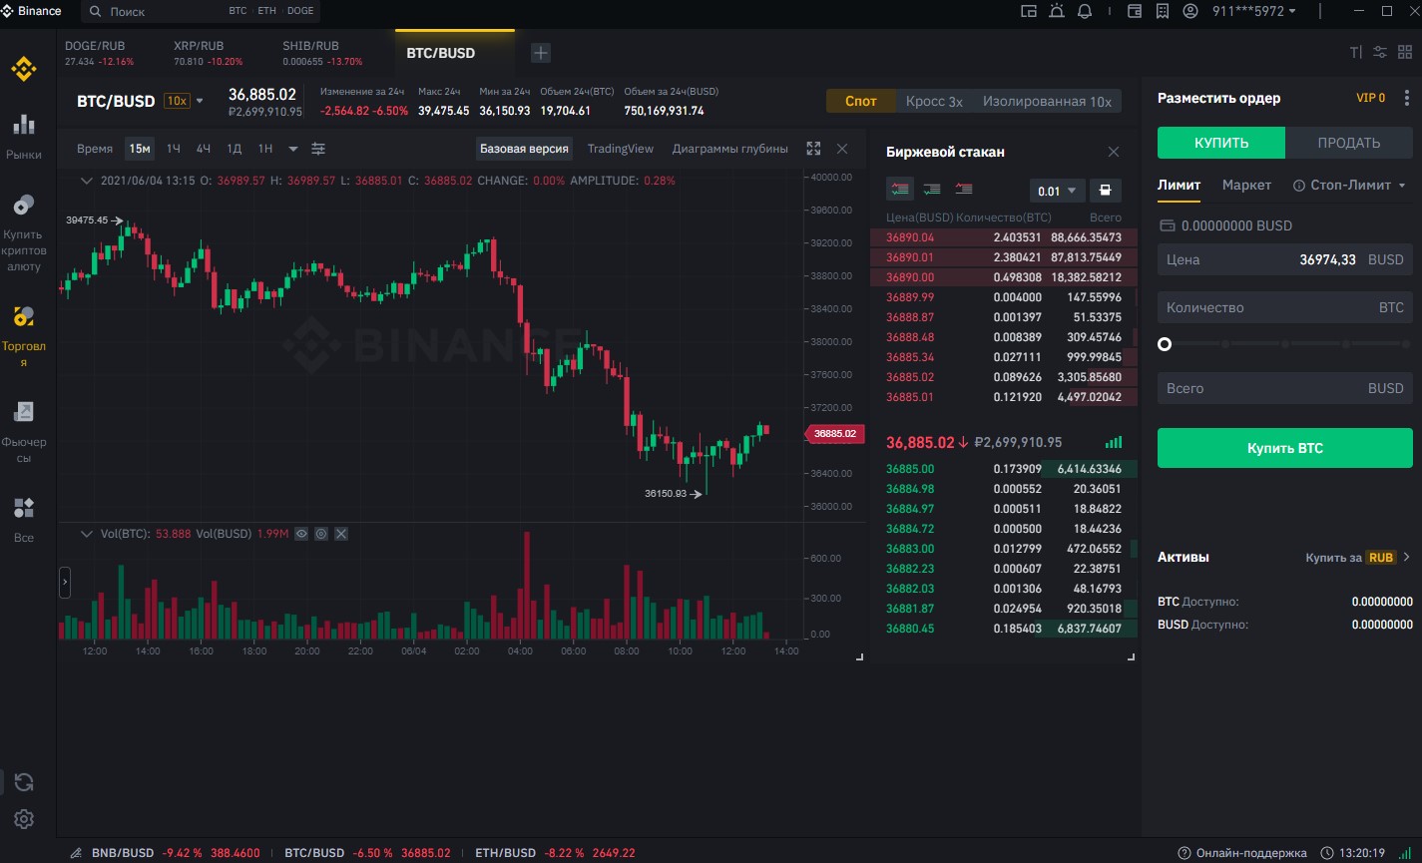1422x863 pixels.
Task: Show both bids and asks in order book
Action: point(899,189)
